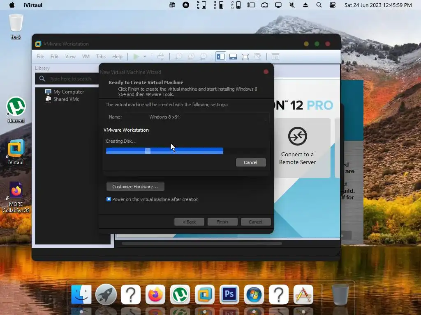
Task: Close the New Virtual Machine Wizard
Action: [266, 72]
